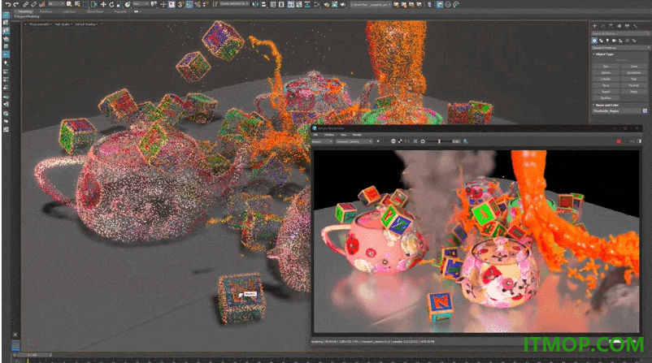Click the Cylinder primitive button

pos(606,79)
